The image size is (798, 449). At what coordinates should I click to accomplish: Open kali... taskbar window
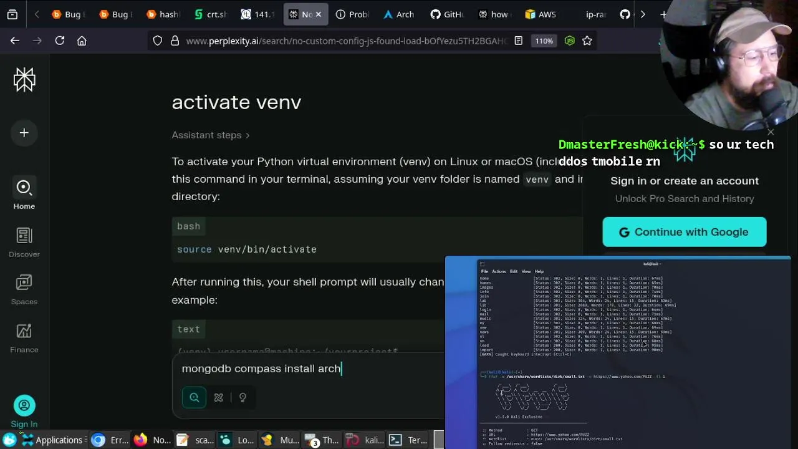(x=365, y=440)
